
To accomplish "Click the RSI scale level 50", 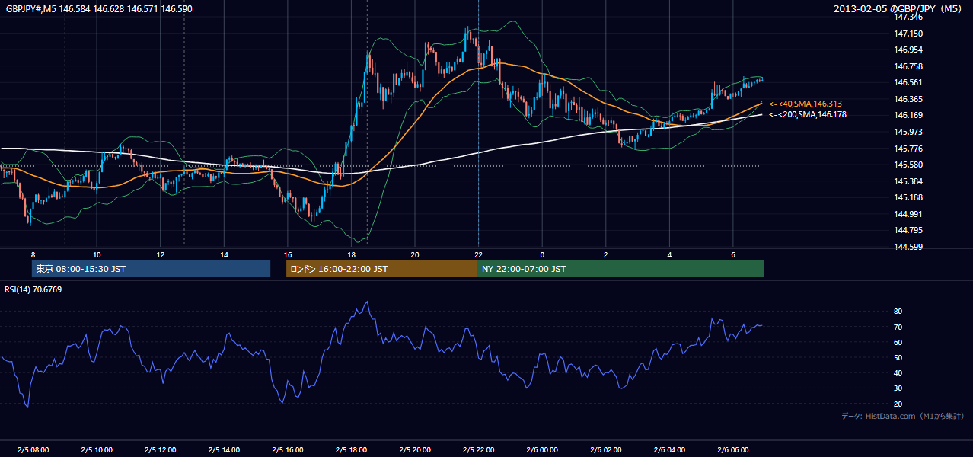I will tap(898, 357).
